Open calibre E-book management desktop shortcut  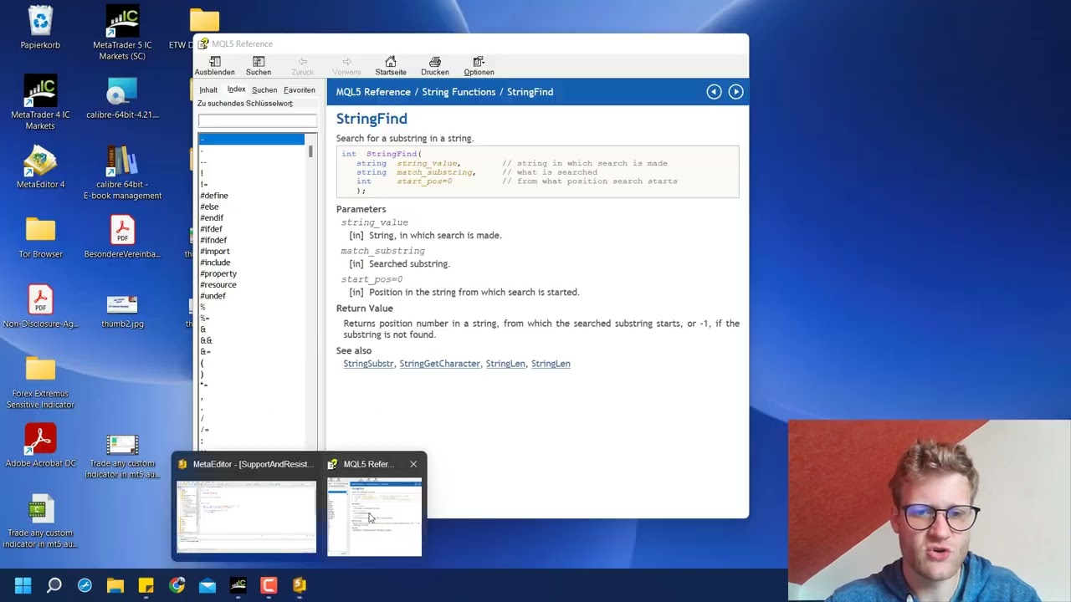click(122, 173)
